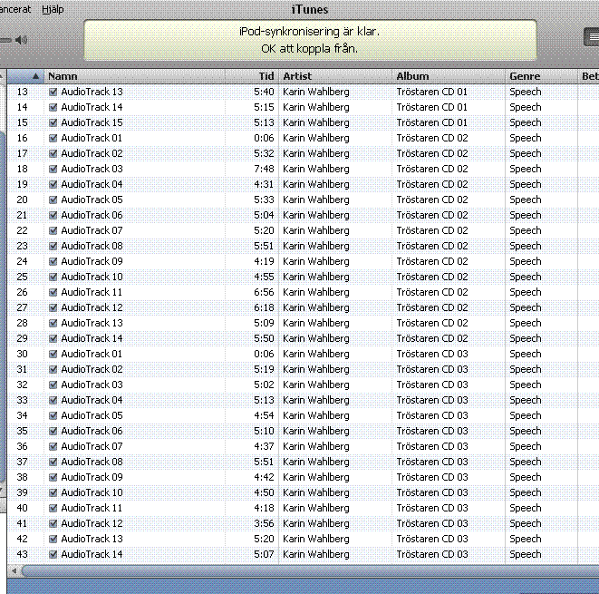Click time 4:18 in row 40
The image size is (599, 594).
pos(264,508)
